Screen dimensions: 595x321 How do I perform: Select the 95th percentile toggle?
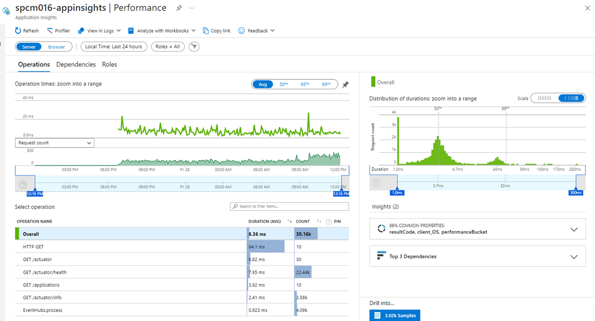pyautogui.click(x=305, y=84)
